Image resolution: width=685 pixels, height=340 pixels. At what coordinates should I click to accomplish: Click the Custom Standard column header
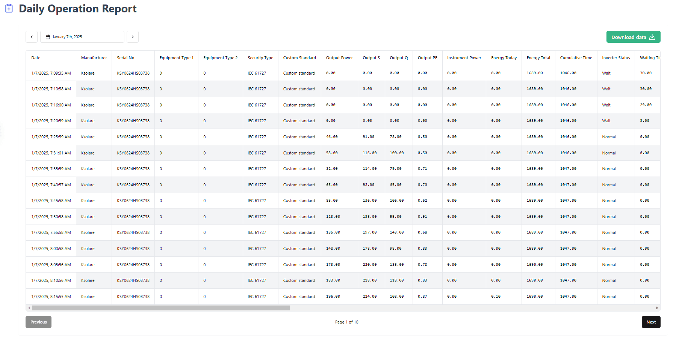tap(299, 58)
